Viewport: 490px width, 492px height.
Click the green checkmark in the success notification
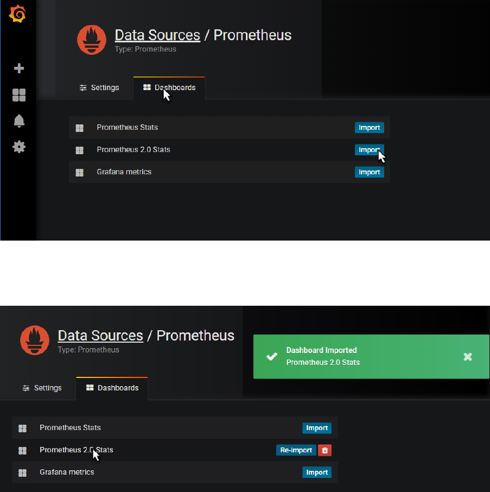(272, 357)
